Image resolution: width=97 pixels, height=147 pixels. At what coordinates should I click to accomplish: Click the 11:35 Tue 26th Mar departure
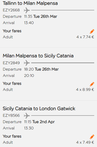coord(41,17)
